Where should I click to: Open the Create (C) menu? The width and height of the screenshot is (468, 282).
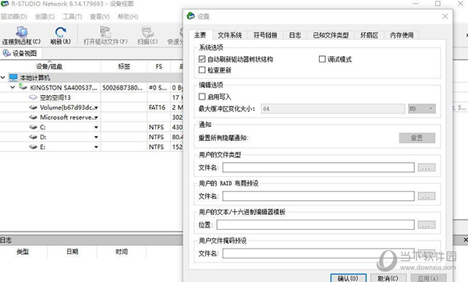44,16
